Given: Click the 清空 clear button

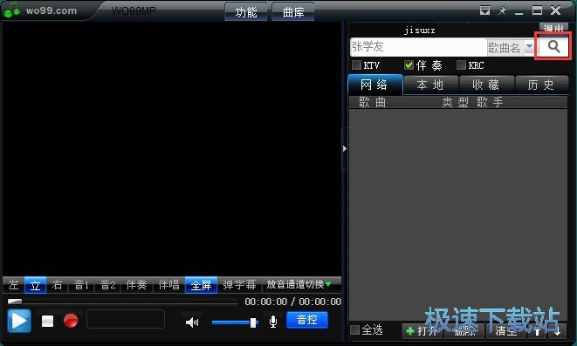Looking at the screenshot, I should [x=506, y=331].
